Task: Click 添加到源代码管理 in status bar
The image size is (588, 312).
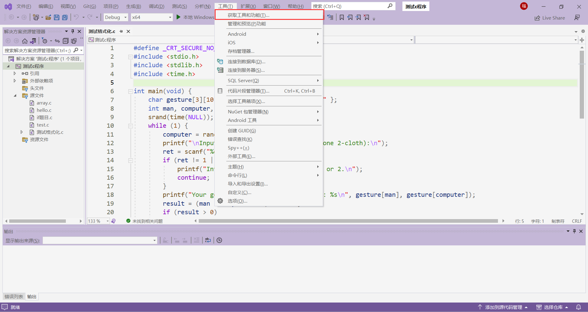Action: click(x=503, y=307)
